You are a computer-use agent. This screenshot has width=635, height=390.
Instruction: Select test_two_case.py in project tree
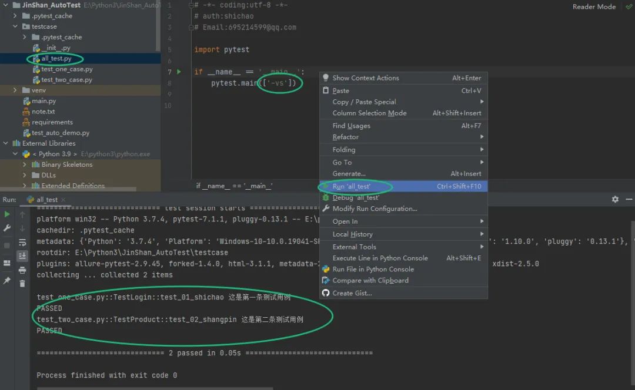(66, 80)
